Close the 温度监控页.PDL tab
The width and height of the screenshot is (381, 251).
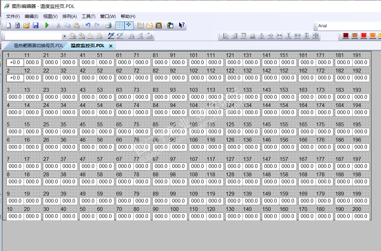(x=111, y=46)
